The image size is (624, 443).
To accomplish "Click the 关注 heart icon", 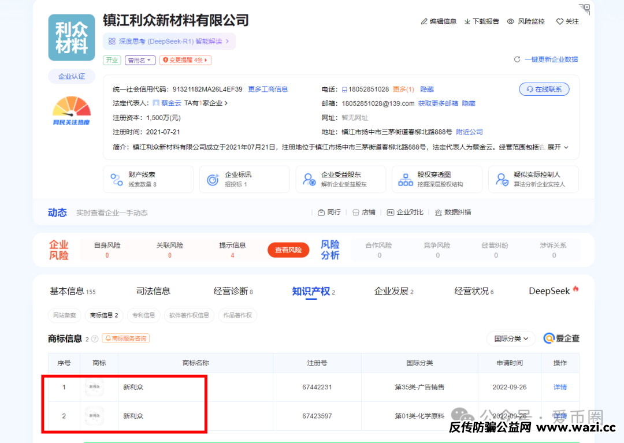I will click(559, 21).
